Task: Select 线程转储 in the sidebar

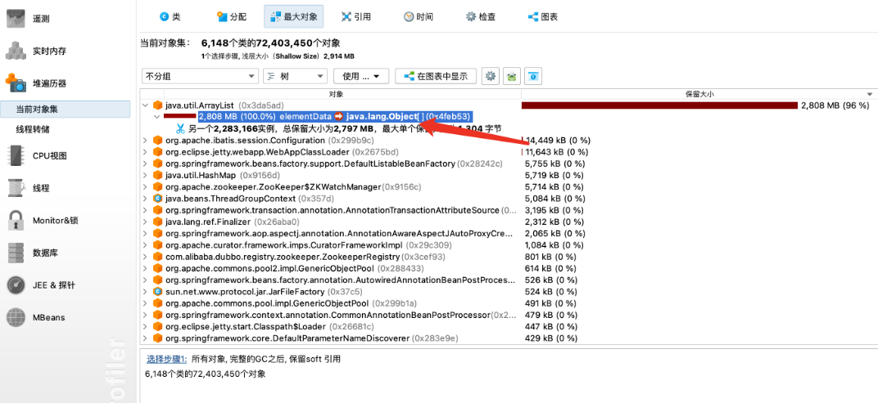Action: 33,129
